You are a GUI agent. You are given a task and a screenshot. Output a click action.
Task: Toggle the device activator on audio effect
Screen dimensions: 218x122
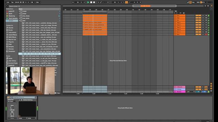[8, 97]
